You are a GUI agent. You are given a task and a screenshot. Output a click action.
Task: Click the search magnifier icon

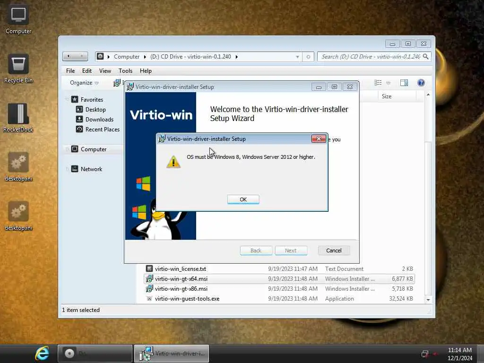[426, 57]
